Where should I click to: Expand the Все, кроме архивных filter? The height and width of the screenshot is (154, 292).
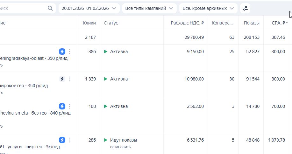click(x=208, y=8)
